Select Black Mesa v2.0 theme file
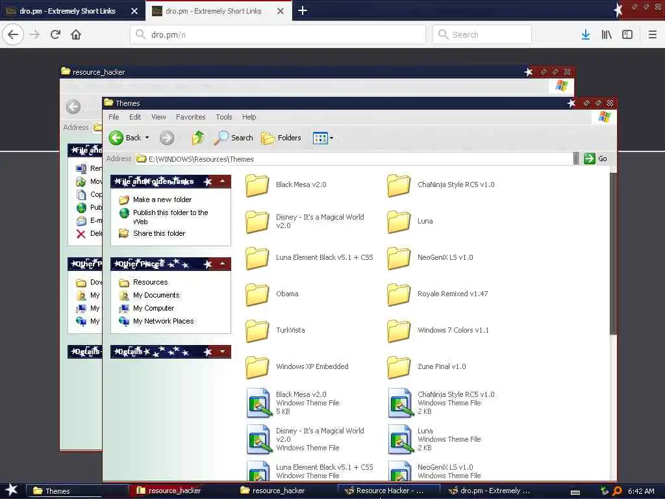The width and height of the screenshot is (665, 499). click(294, 403)
